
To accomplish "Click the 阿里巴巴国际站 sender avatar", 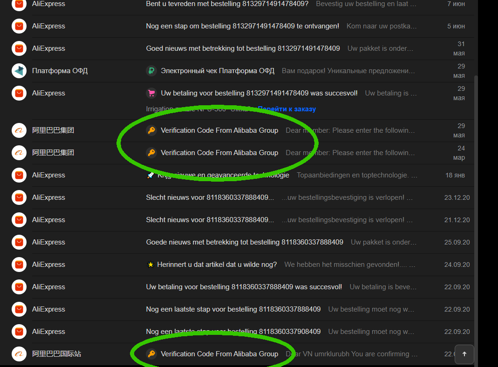I will pyautogui.click(x=19, y=353).
